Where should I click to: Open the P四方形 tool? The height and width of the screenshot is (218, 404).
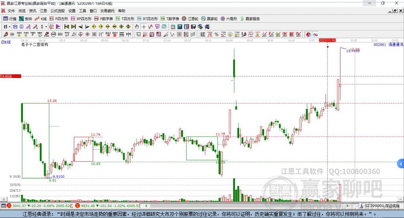coord(59,19)
